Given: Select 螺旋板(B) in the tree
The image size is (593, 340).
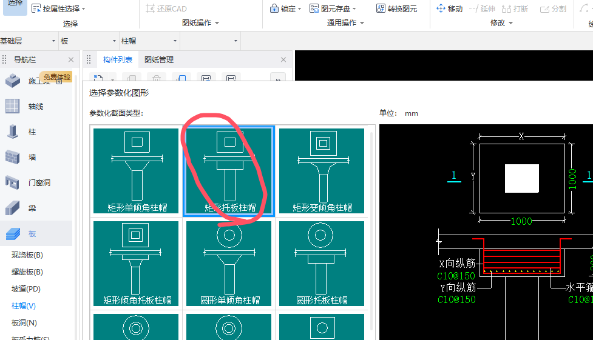Looking at the screenshot, I should 27,272.
